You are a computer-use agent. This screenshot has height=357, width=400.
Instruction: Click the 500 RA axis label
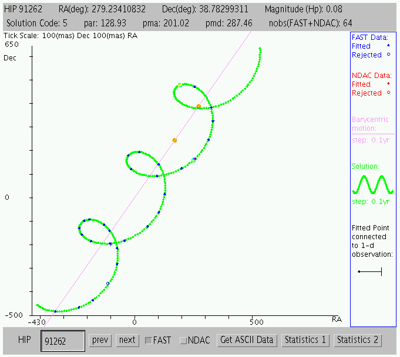pyautogui.click(x=257, y=322)
